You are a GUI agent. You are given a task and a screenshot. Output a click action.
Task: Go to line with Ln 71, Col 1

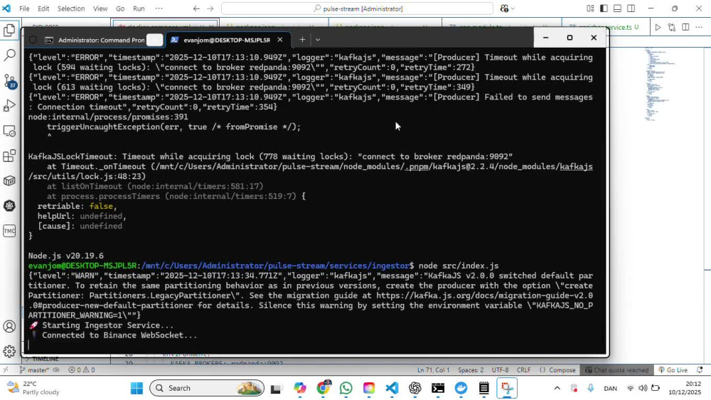coord(434,370)
